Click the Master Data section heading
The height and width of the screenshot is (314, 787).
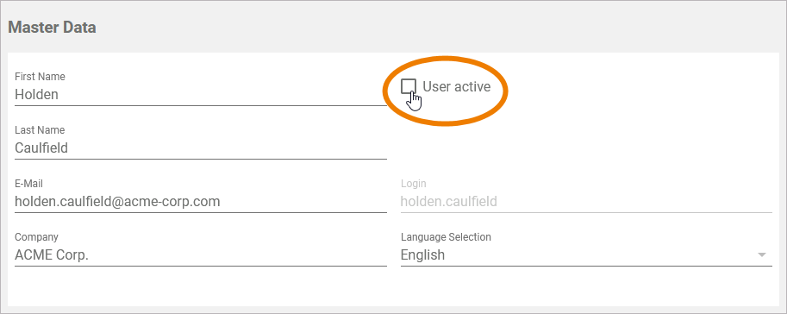(x=53, y=27)
